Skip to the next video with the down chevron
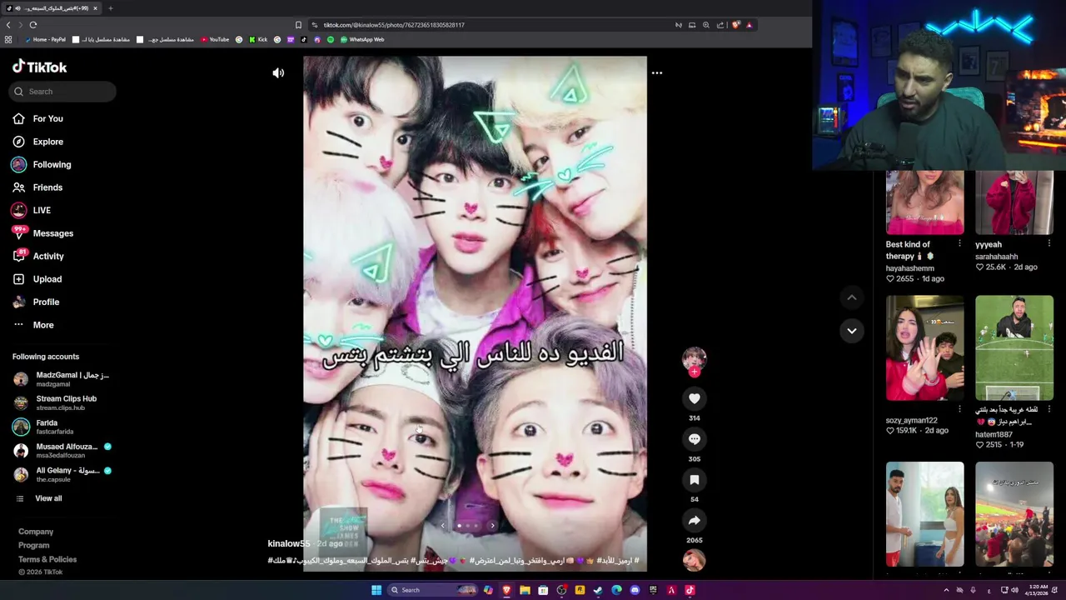 pos(851,331)
